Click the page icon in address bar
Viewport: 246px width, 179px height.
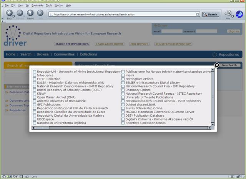click(x=51, y=14)
